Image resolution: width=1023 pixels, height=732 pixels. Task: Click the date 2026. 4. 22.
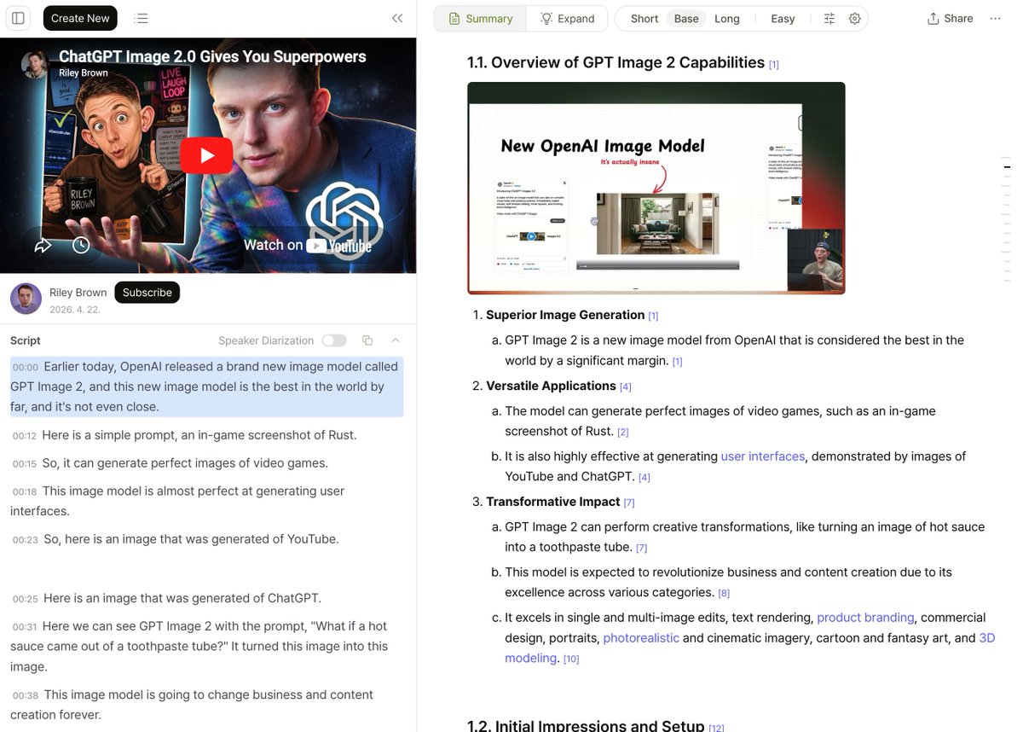(x=75, y=310)
